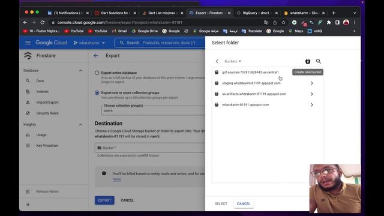384x216 pixels.
Task: Switch to the Dart Solutions tab
Action: coord(115,13)
